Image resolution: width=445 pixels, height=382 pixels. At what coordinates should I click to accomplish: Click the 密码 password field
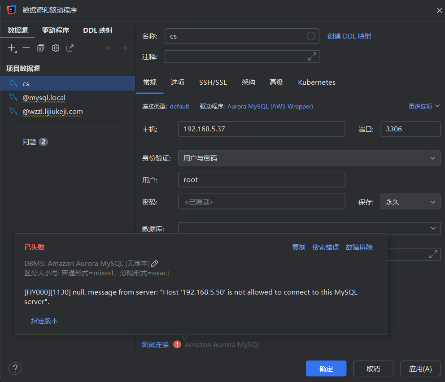(x=262, y=202)
